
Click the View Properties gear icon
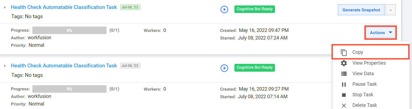(x=344, y=63)
